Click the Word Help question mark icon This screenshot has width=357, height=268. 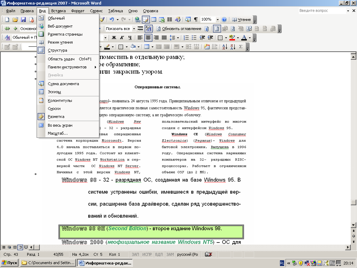(x=224, y=20)
